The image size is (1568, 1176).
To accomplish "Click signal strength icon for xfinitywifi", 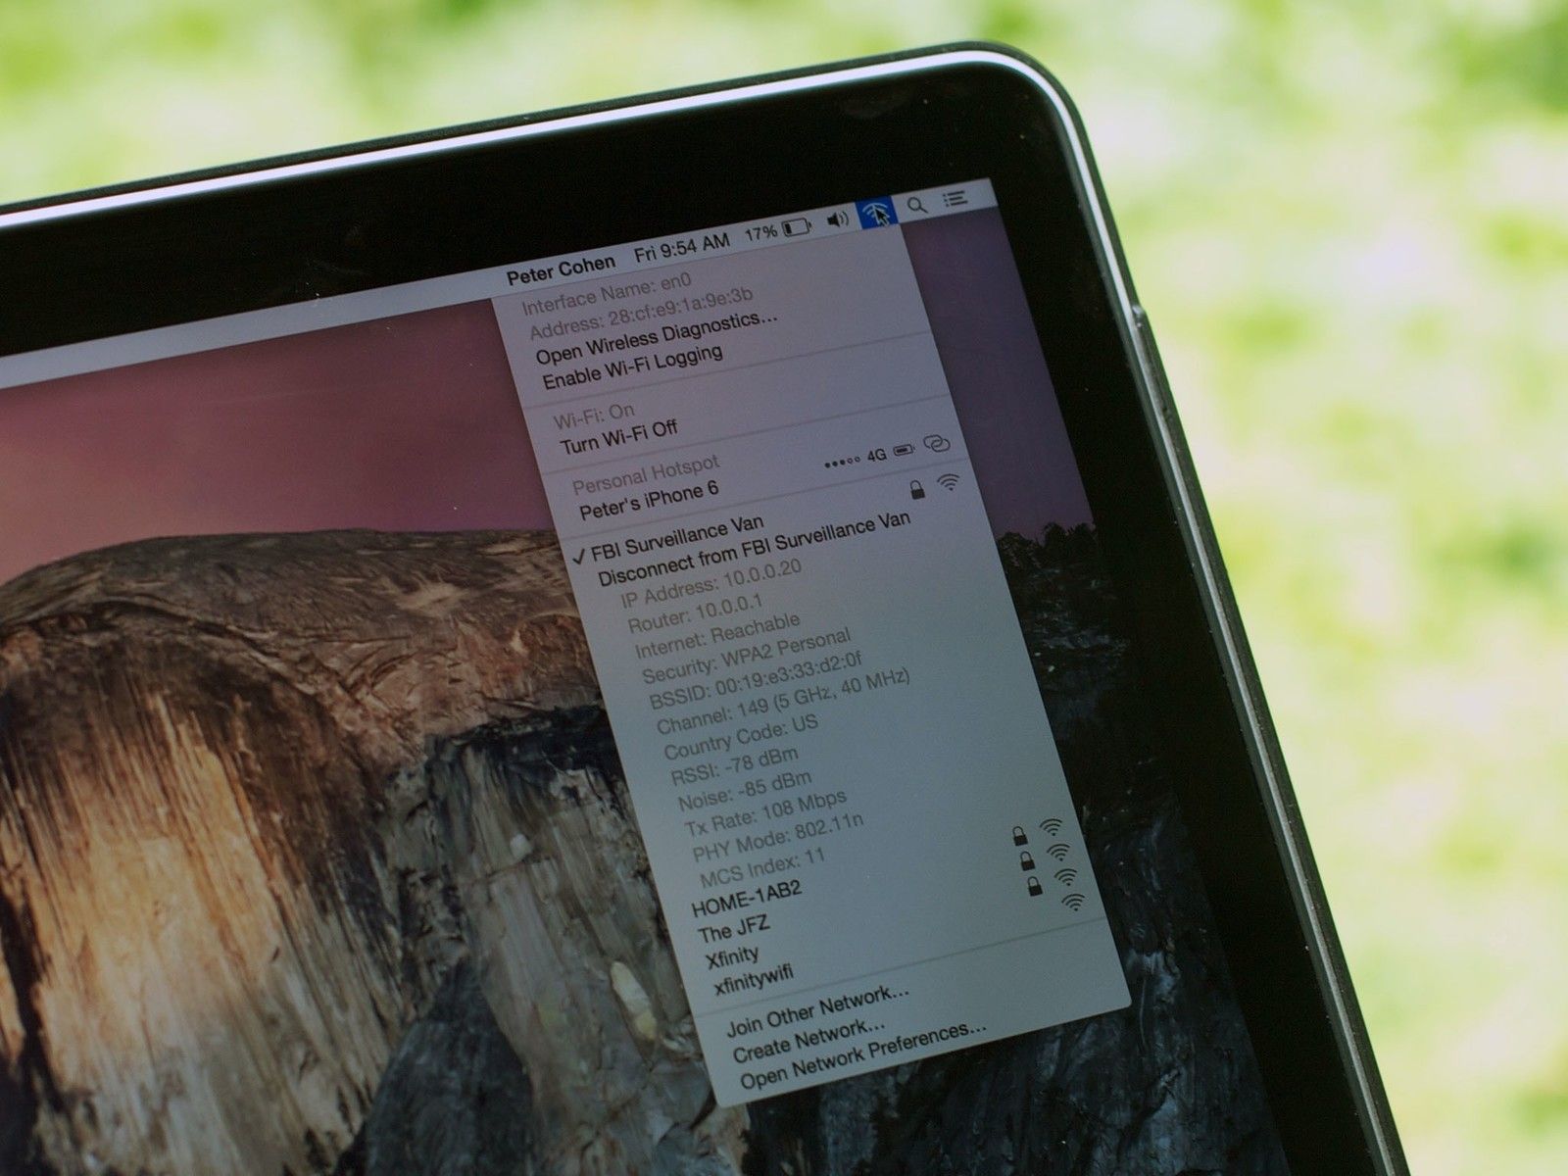I will coord(1074,902).
